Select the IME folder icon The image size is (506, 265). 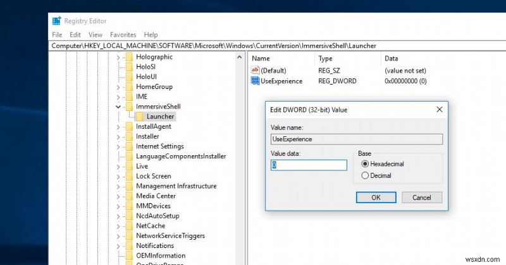click(129, 97)
